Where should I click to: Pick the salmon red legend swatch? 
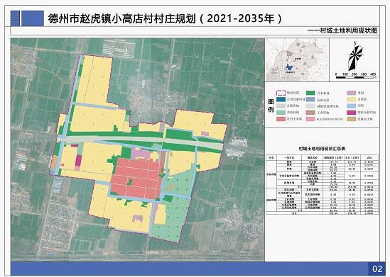click(281, 119)
